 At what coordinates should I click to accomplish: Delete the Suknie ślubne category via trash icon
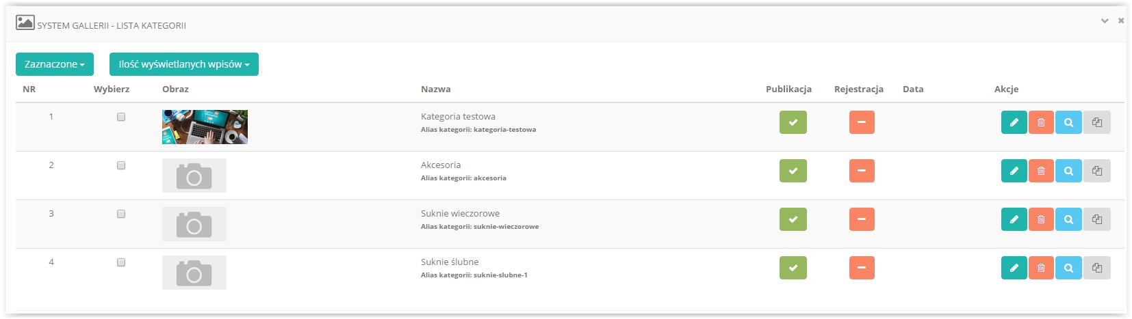[1041, 268]
